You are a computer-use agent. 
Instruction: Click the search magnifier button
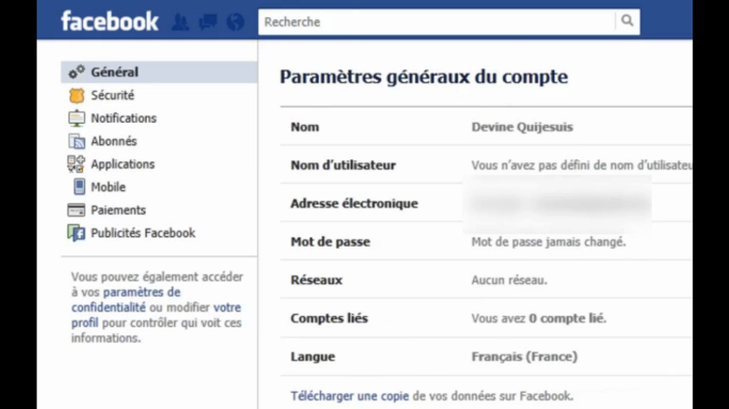[x=627, y=22]
